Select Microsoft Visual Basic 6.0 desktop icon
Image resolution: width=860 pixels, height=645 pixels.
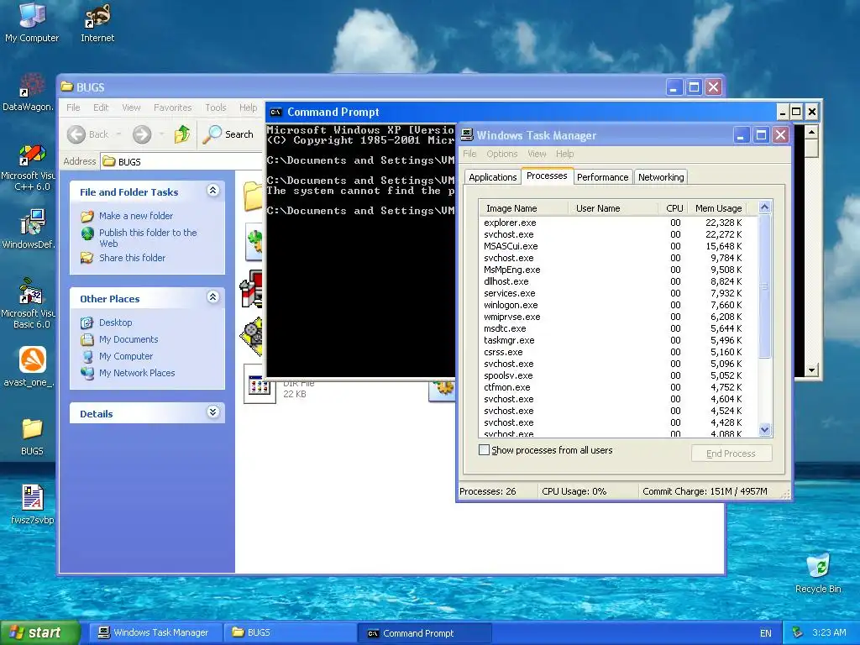tap(29, 304)
